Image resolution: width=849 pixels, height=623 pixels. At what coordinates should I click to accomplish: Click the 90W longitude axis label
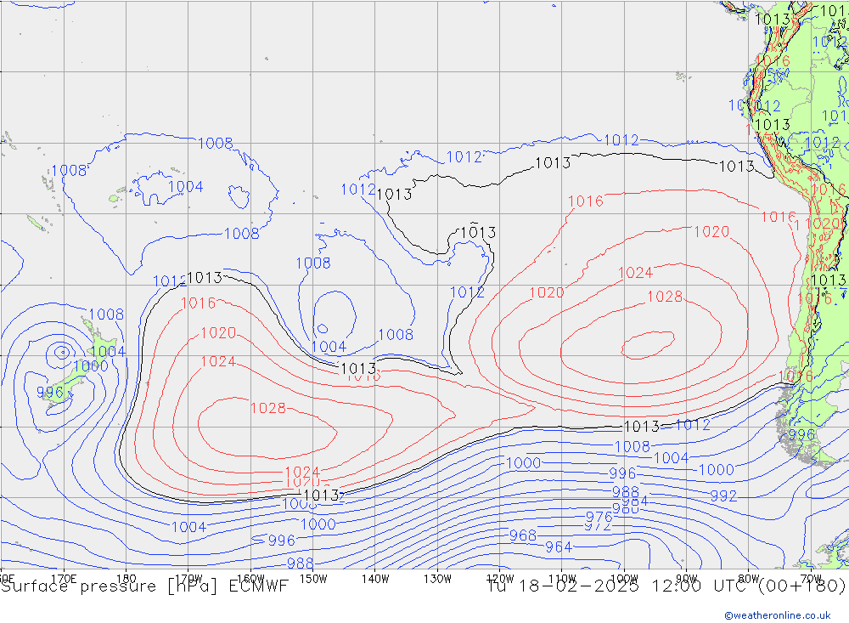tap(687, 578)
